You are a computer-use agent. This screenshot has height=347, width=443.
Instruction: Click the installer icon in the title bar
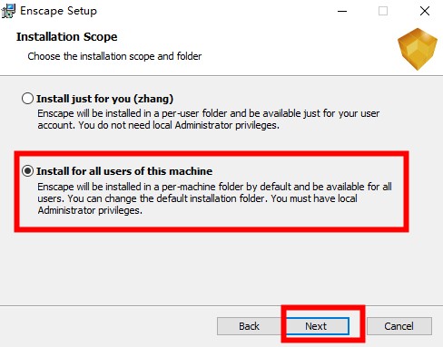tap(8, 11)
